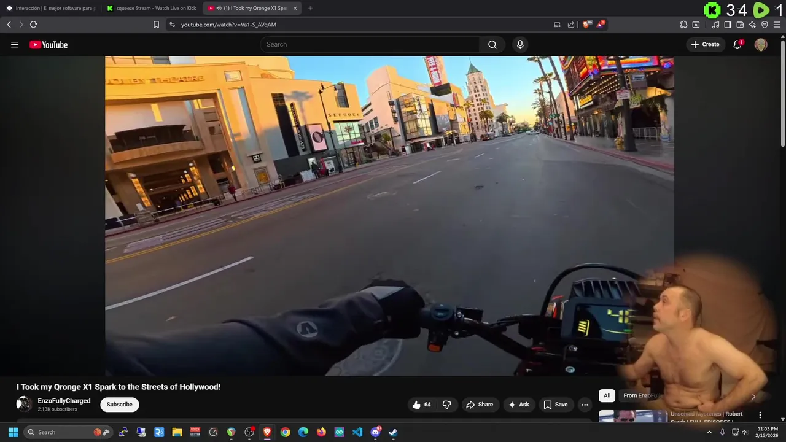The width and height of the screenshot is (786, 442).
Task: Click the Windows taskbar Search box
Action: click(68, 432)
